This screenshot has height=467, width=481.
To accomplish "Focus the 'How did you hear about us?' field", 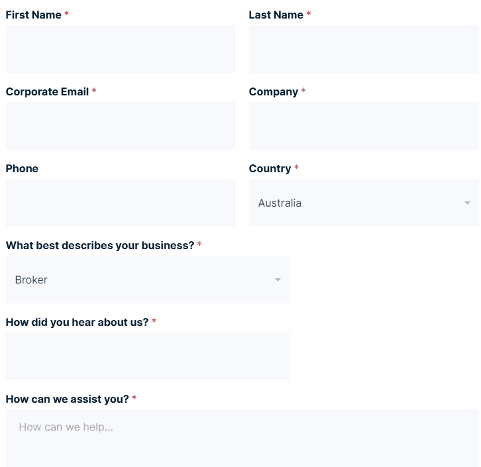I will 147,356.
